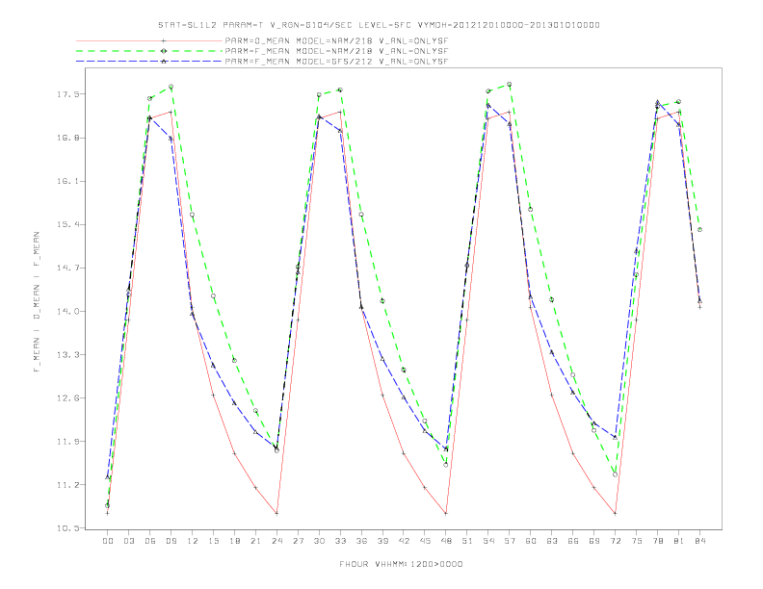
Task: Click y-axis tick label 11.9
Action: click(x=66, y=442)
